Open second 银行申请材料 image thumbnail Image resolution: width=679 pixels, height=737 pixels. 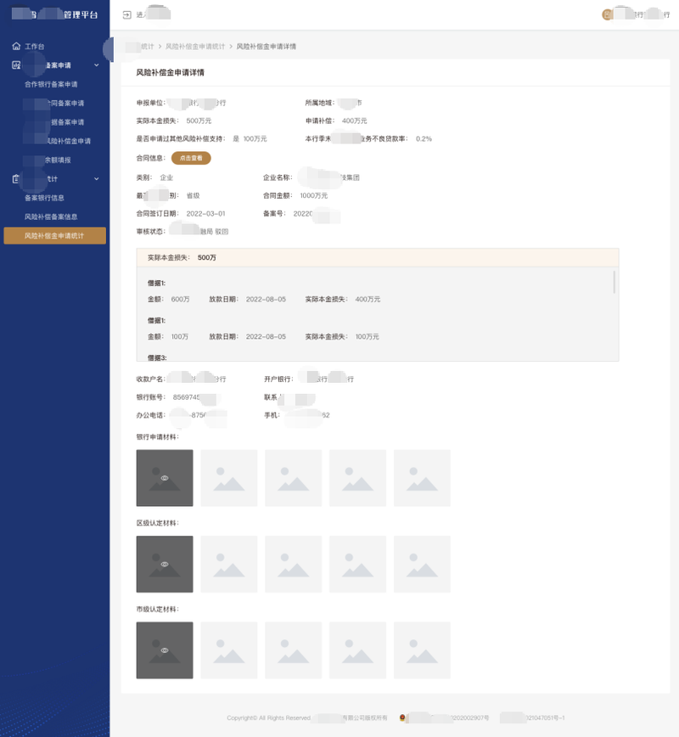(229, 478)
